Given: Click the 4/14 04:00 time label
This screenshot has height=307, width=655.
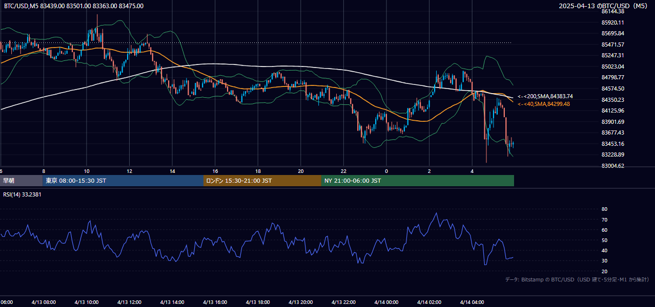Looking at the screenshot, I should pos(472,302).
